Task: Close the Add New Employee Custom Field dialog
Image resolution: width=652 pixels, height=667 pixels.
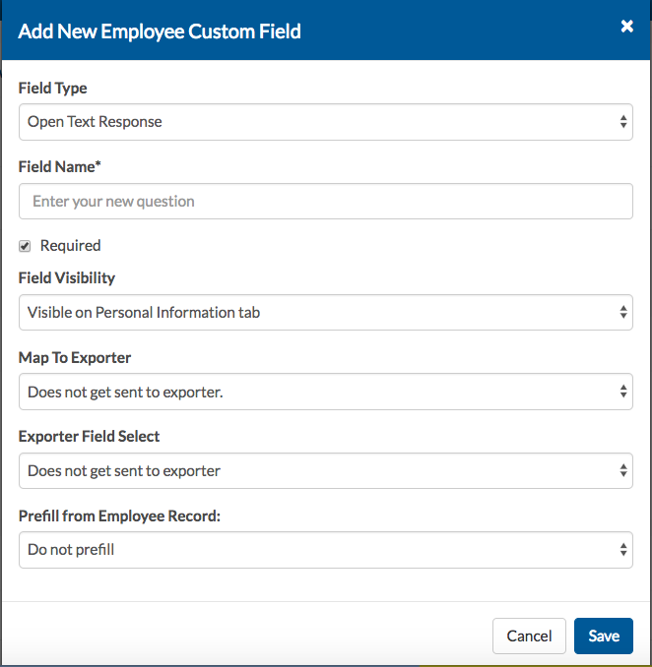Action: 626,27
